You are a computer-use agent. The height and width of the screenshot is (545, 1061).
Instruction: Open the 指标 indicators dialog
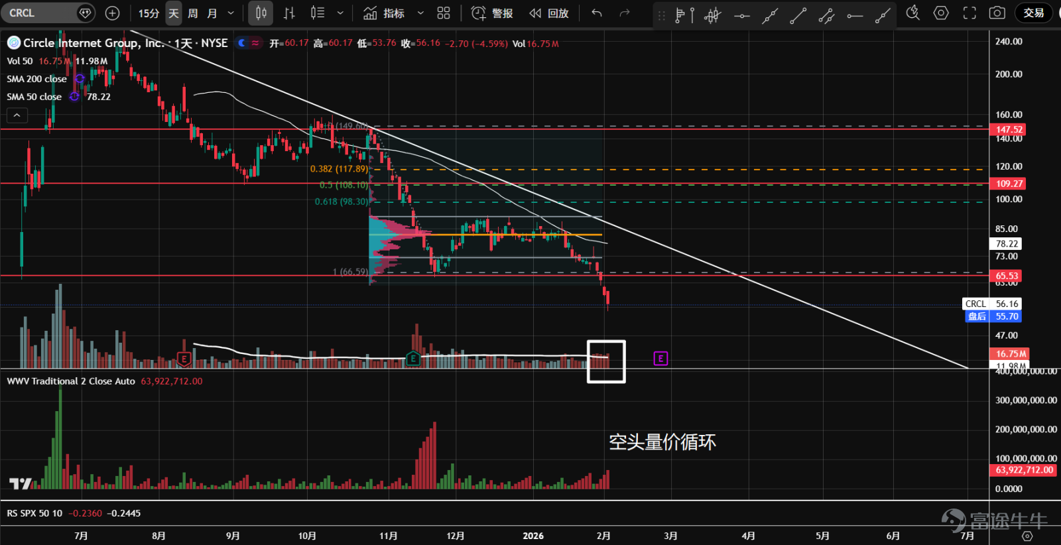coord(385,13)
